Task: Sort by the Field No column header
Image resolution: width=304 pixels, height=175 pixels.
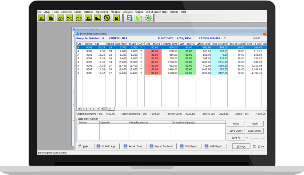Action: pos(88,44)
